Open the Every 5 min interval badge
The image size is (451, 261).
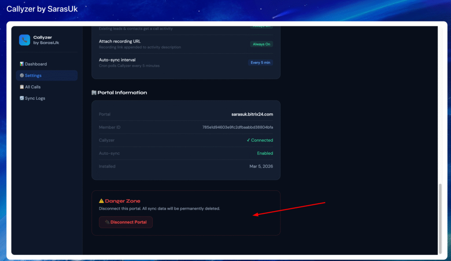pos(260,63)
